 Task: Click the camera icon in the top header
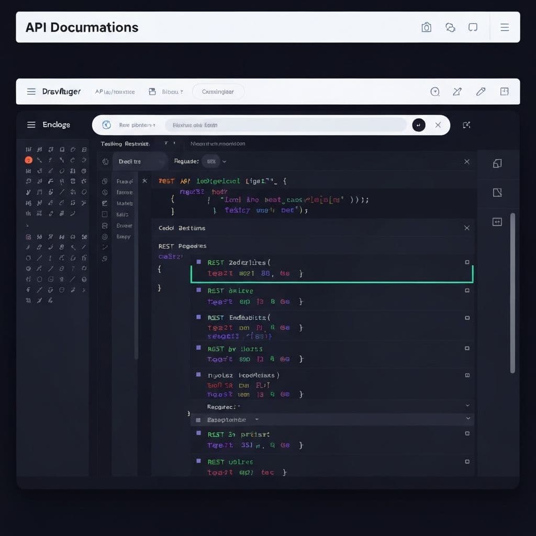427,27
